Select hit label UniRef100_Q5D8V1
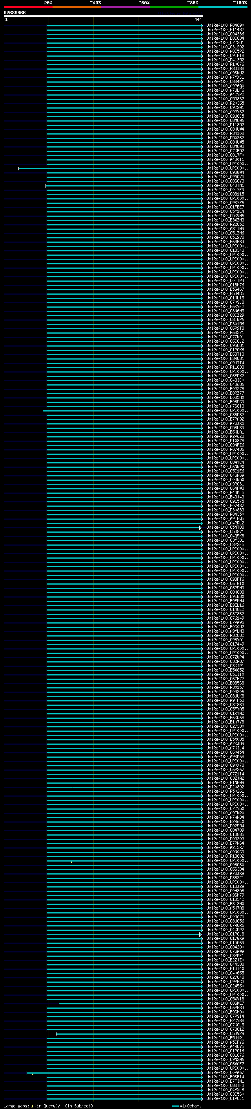 pos(225,532)
